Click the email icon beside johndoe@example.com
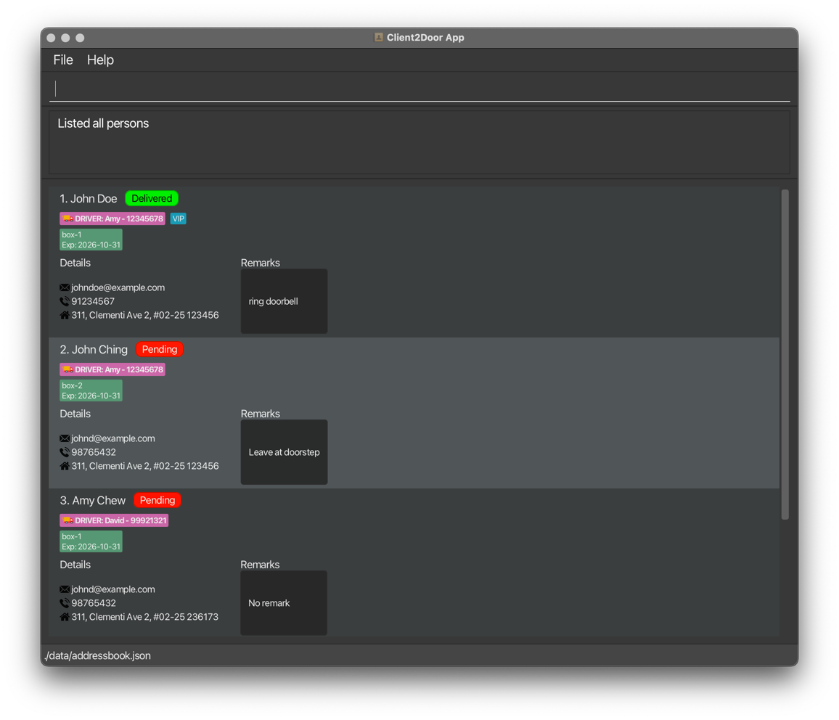This screenshot has height=720, width=839. pyautogui.click(x=65, y=287)
